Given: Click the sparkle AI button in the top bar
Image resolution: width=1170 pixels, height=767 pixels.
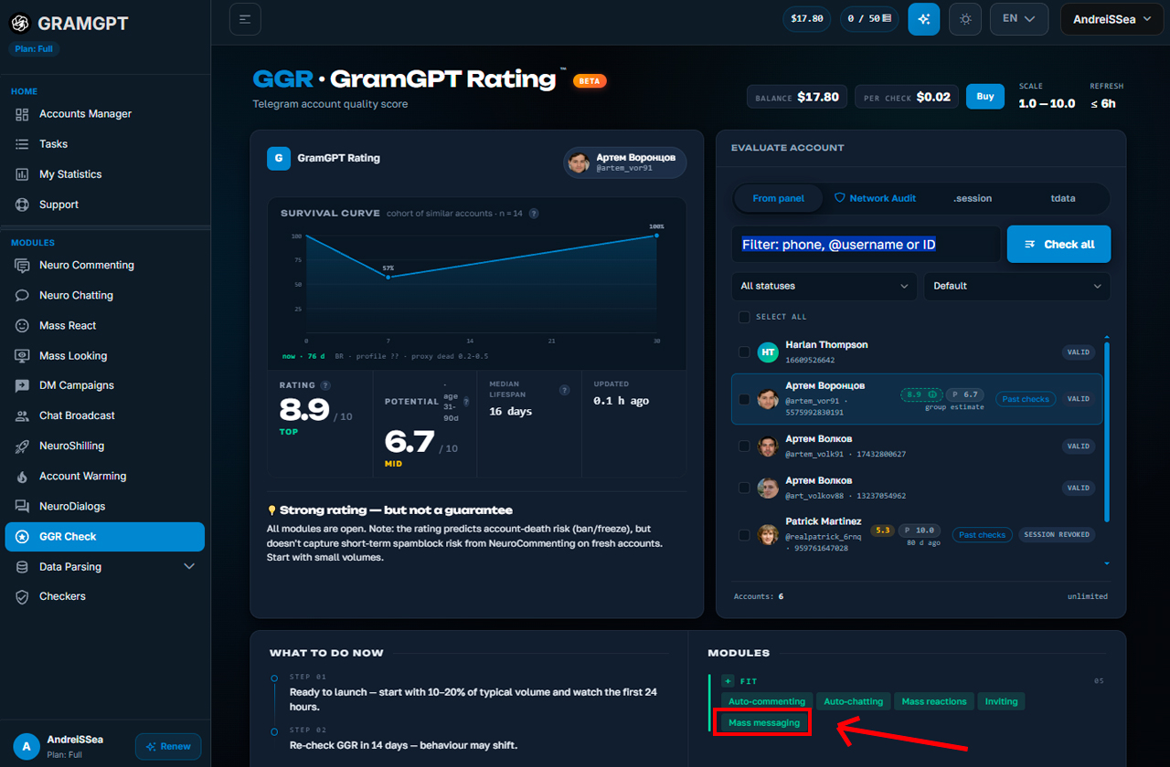Looking at the screenshot, I should [923, 18].
